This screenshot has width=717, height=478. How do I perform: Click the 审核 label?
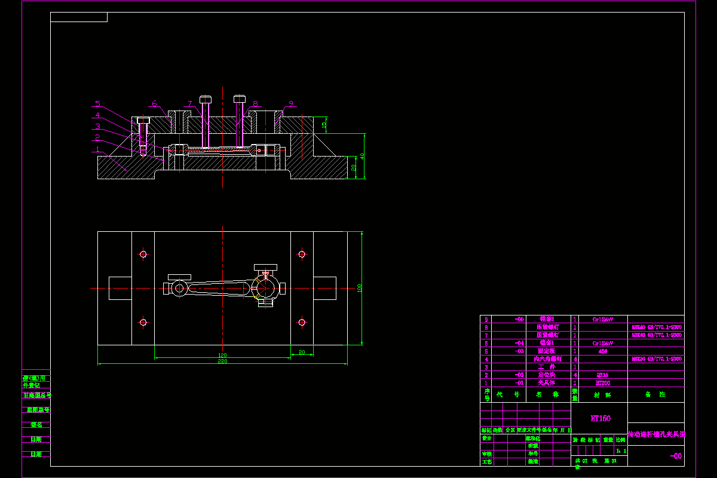pyautogui.click(x=486, y=454)
